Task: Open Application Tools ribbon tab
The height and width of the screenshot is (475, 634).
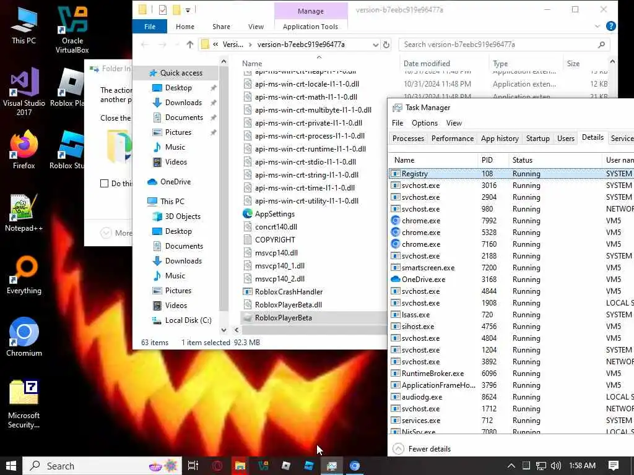Action: point(310,26)
